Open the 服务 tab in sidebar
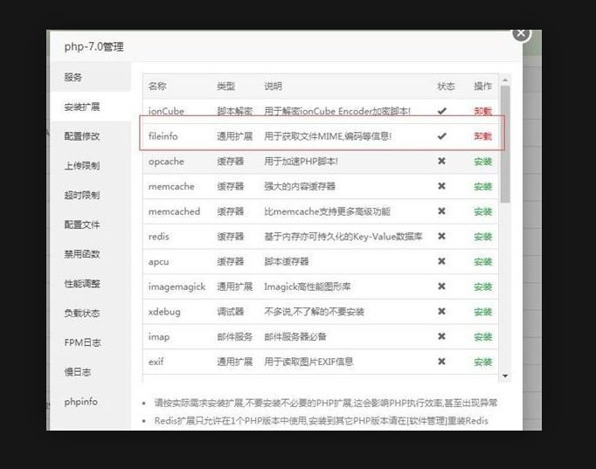Viewport: 596px width, 469px height. coord(73,77)
